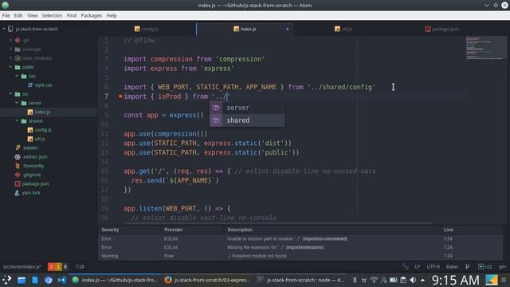
Task: Switch to the util.js editor tab
Action: click(343, 29)
